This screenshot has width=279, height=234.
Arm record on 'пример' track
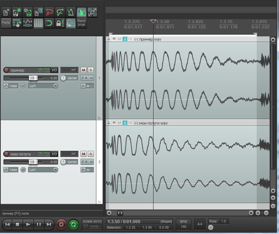pos(6,70)
